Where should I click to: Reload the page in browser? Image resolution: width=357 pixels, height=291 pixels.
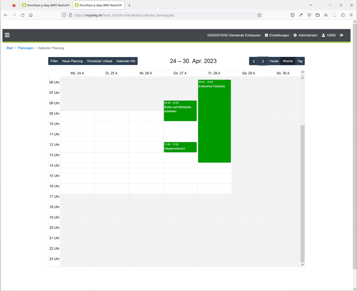22,15
